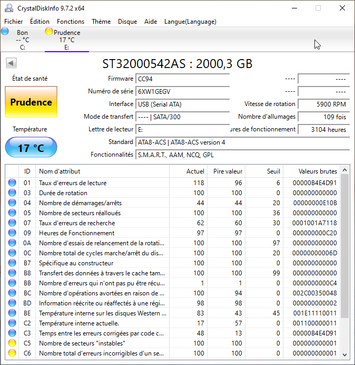Viewport: 355px width, 365px height.
Task: Click the Interface field USB (Serial ATA)
Action: coord(182,104)
